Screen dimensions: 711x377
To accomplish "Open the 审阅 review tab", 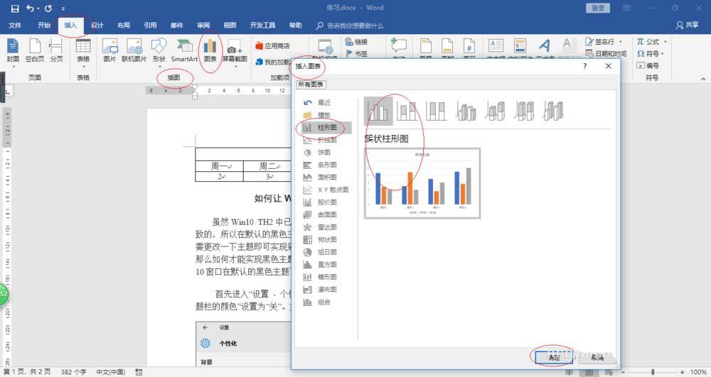I will (203, 26).
